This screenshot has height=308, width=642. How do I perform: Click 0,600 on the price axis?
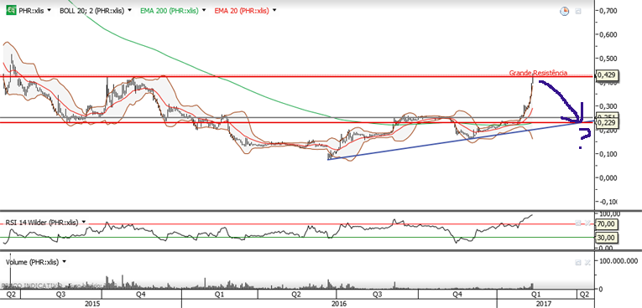[608, 34]
